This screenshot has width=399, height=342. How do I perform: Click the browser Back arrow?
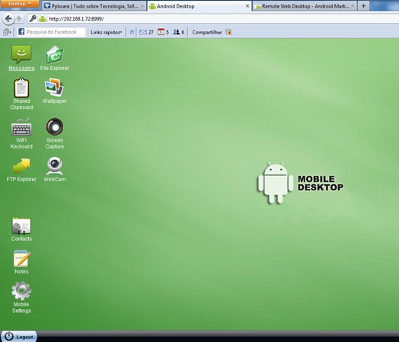click(8, 18)
